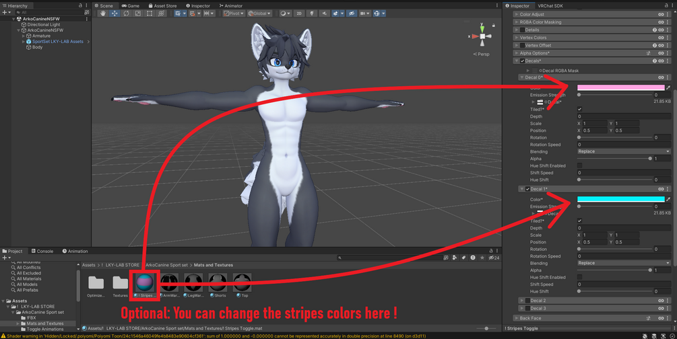Image resolution: width=677 pixels, height=339 pixels.
Task: Open the Global handle rotation dropdown
Action: 259,13
